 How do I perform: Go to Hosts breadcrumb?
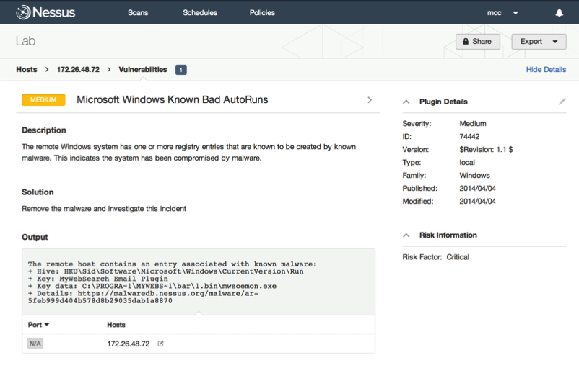(27, 69)
